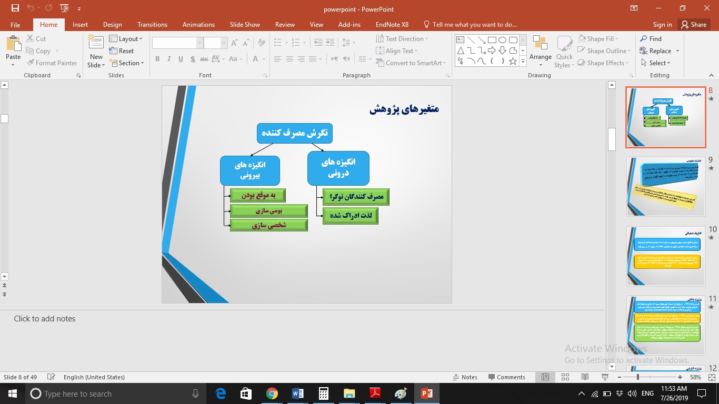The height and width of the screenshot is (404, 719).
Task: Click the Sign in link
Action: [x=662, y=24]
